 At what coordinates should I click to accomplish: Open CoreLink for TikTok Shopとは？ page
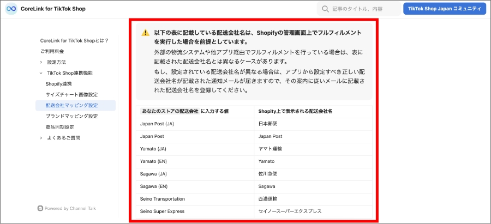click(75, 41)
